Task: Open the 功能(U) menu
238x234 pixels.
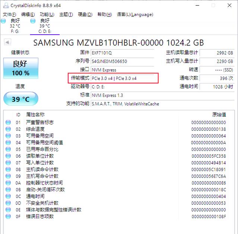Action: click(x=47, y=15)
